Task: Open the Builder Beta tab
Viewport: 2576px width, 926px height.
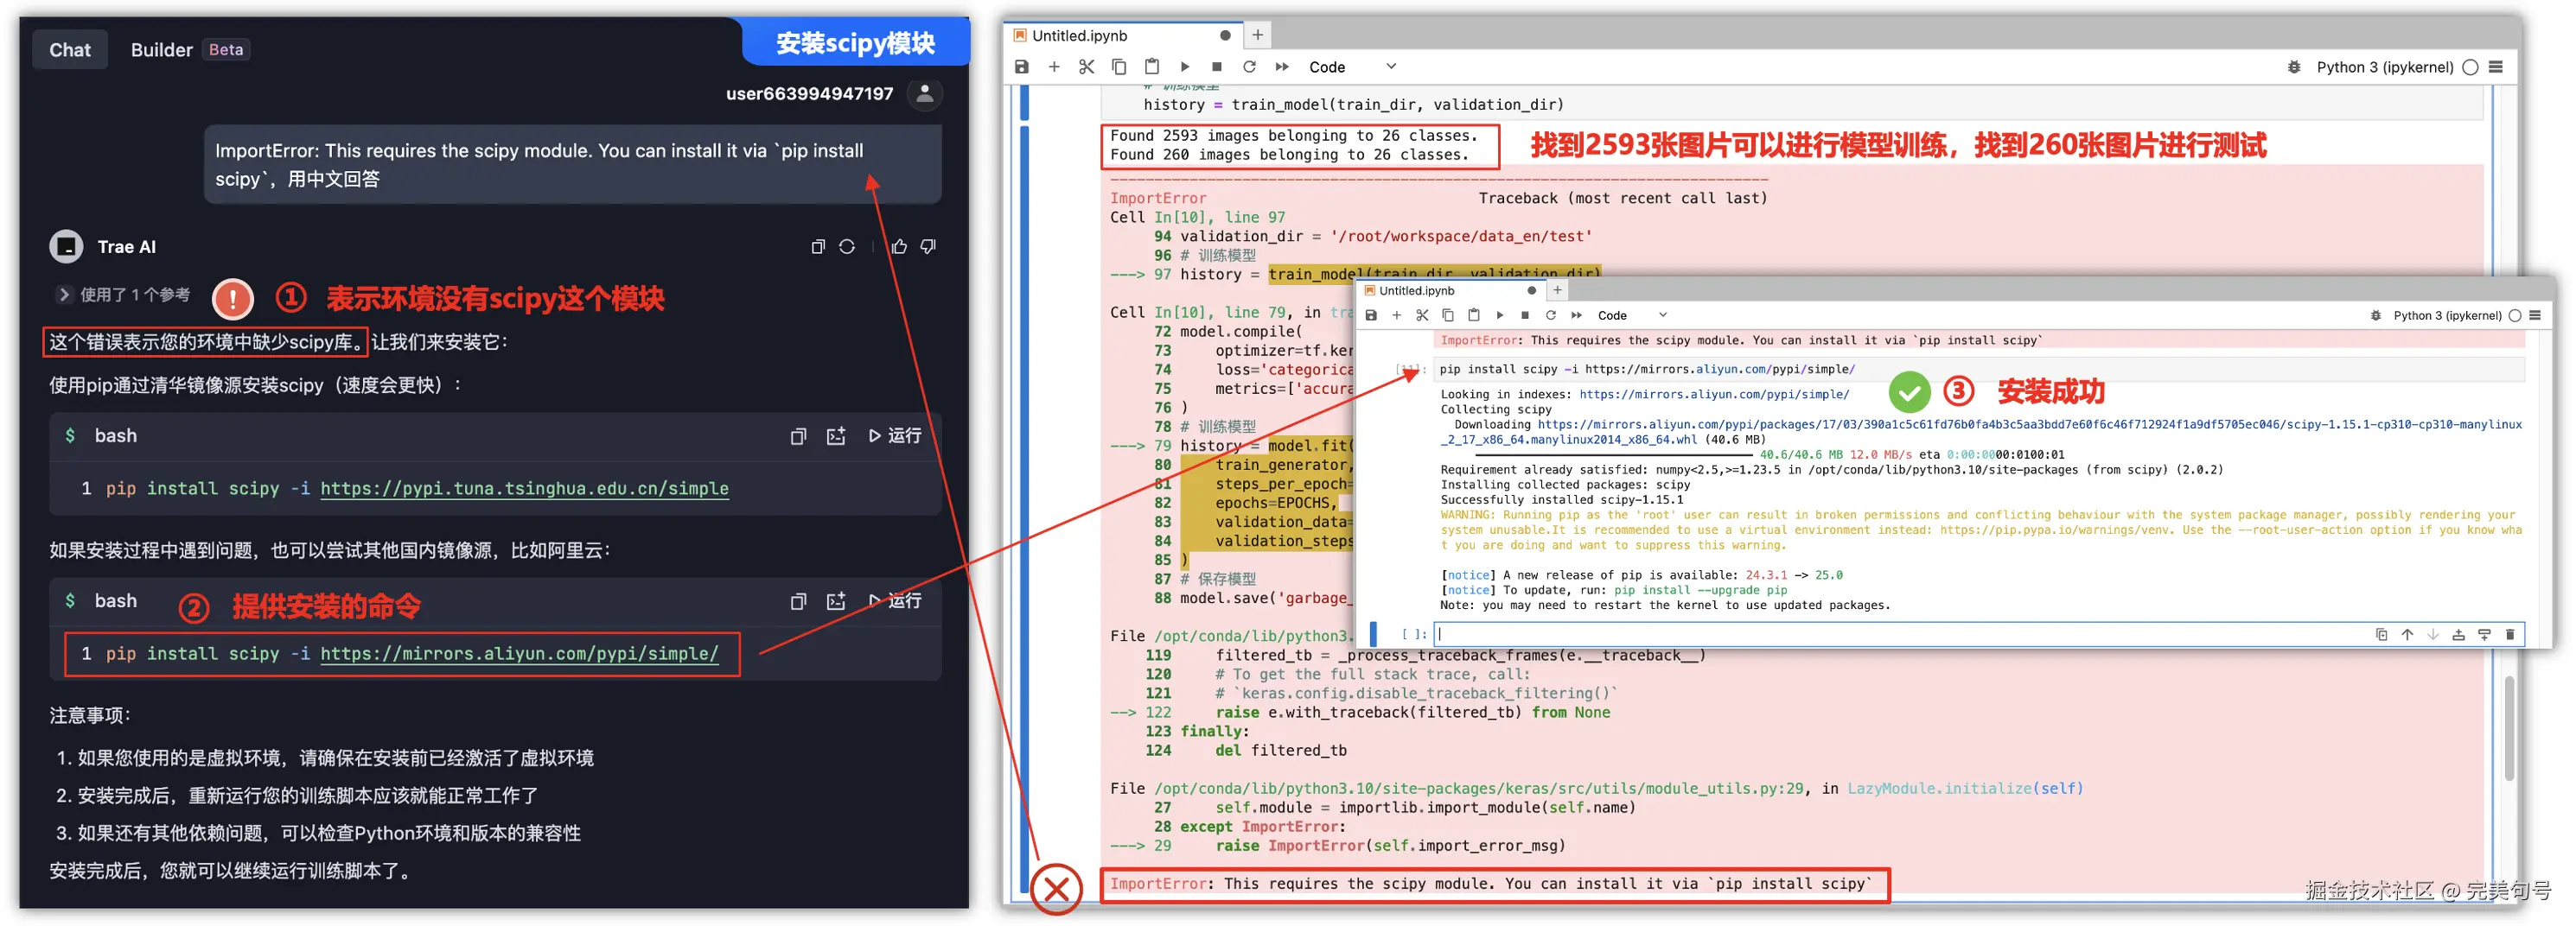Action: [x=189, y=50]
